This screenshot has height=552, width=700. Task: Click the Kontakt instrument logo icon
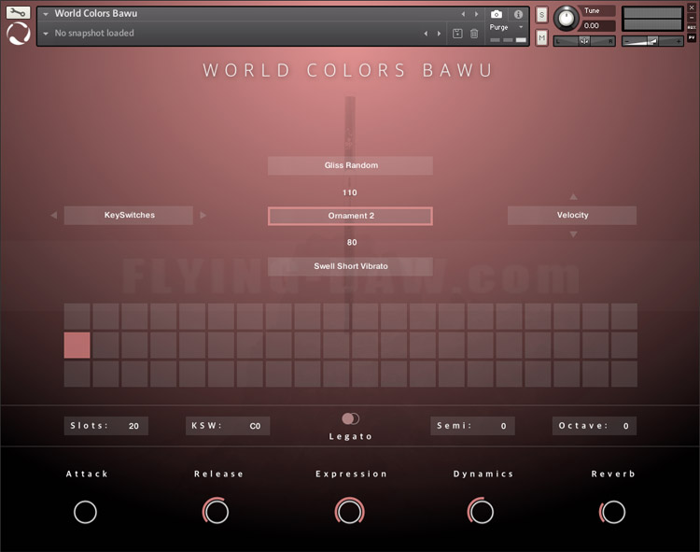coord(19,34)
